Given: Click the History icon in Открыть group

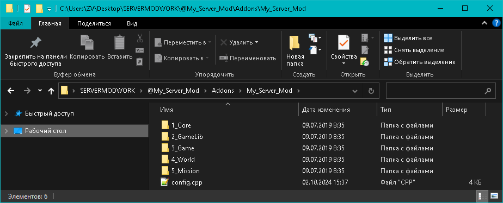Looking at the screenshot, I should pyautogui.click(x=365, y=62).
